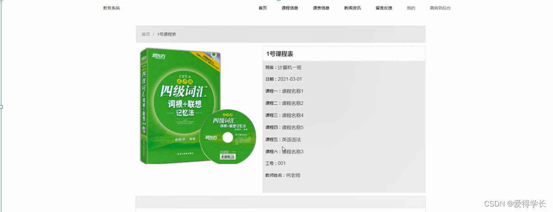Viewport: 553px width, 212px height.
Task: Click the 跳转到后台 link
Action: pyautogui.click(x=440, y=8)
